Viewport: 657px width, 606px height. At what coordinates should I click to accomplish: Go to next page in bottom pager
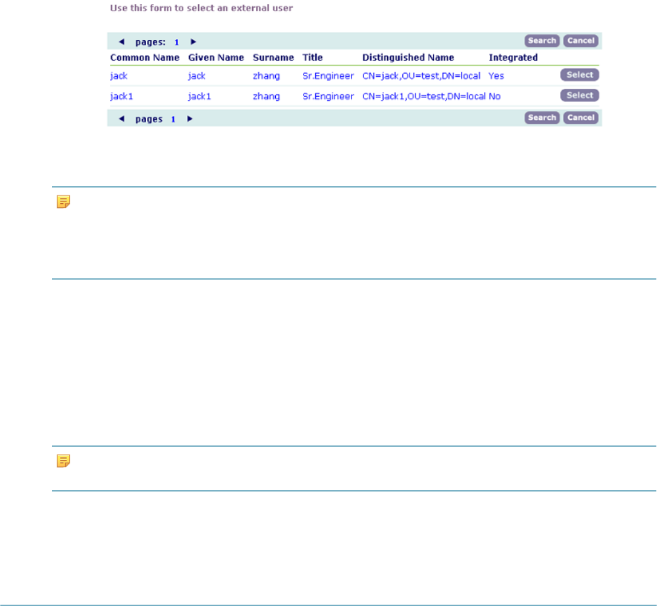[190, 119]
